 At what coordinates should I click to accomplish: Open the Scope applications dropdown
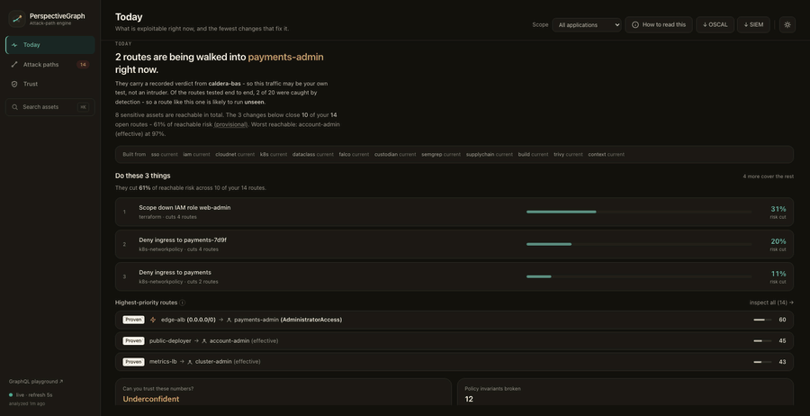point(586,25)
